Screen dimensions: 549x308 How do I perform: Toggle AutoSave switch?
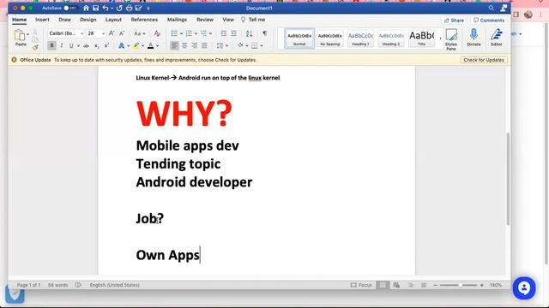point(69,8)
